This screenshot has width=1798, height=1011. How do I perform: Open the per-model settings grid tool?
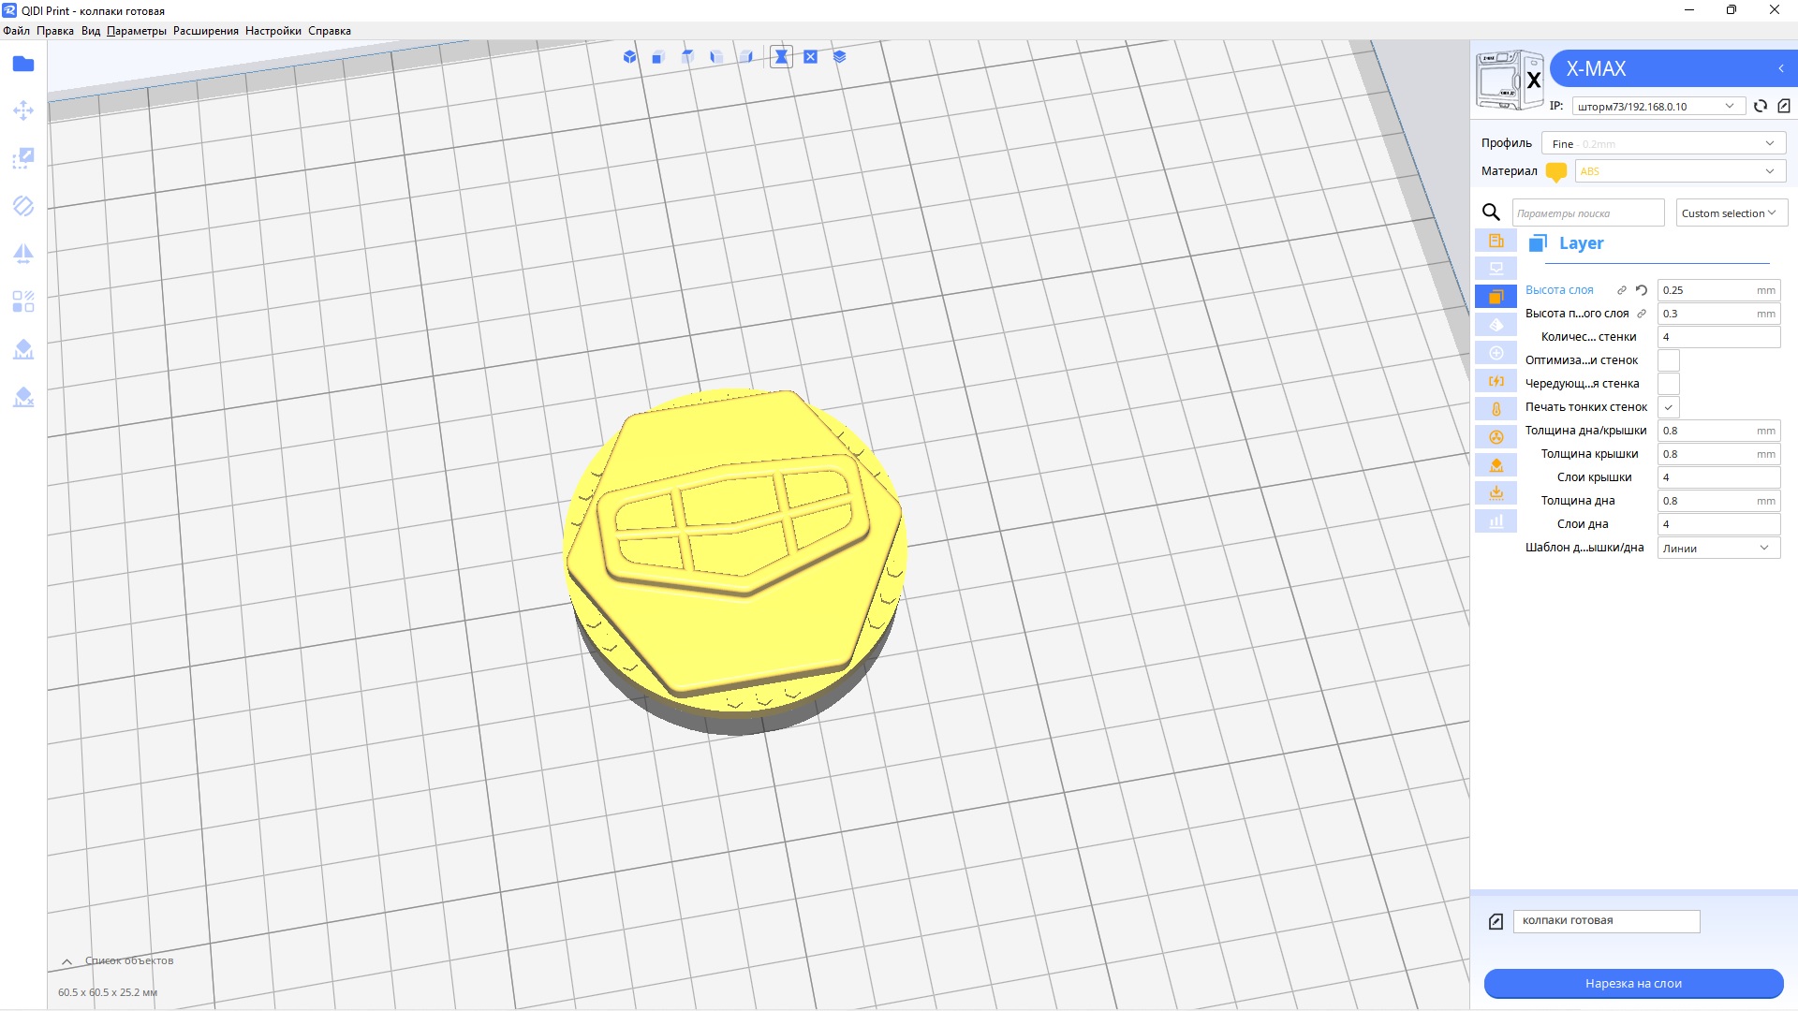click(x=23, y=301)
